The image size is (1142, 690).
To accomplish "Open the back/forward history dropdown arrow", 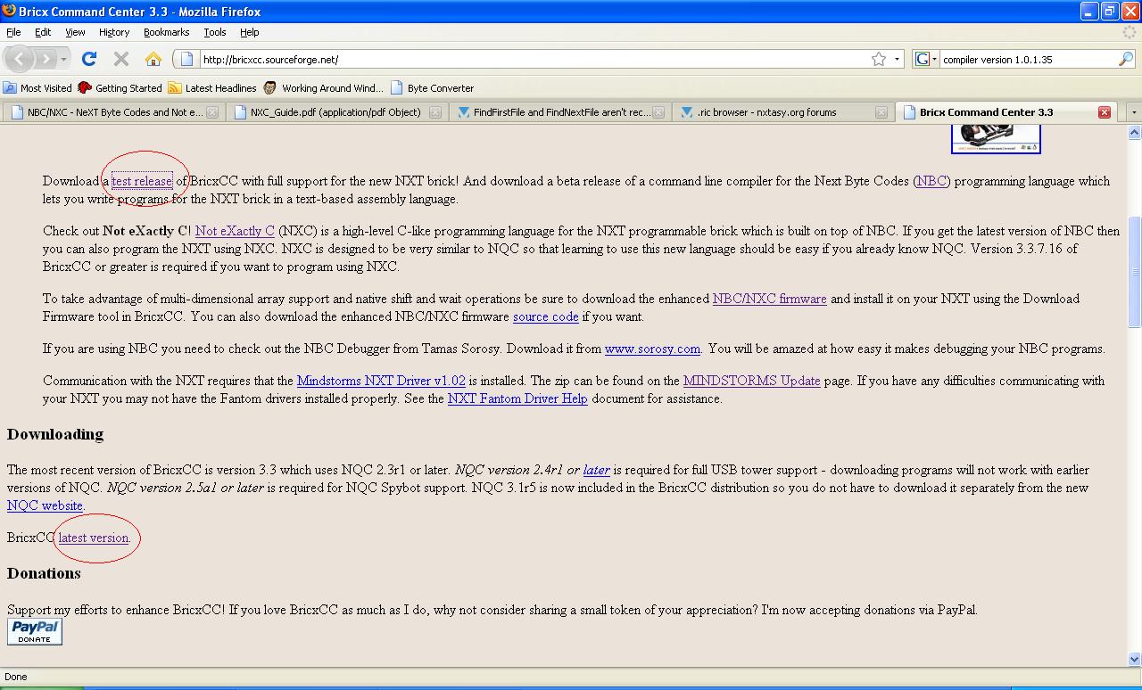I will pos(63,59).
